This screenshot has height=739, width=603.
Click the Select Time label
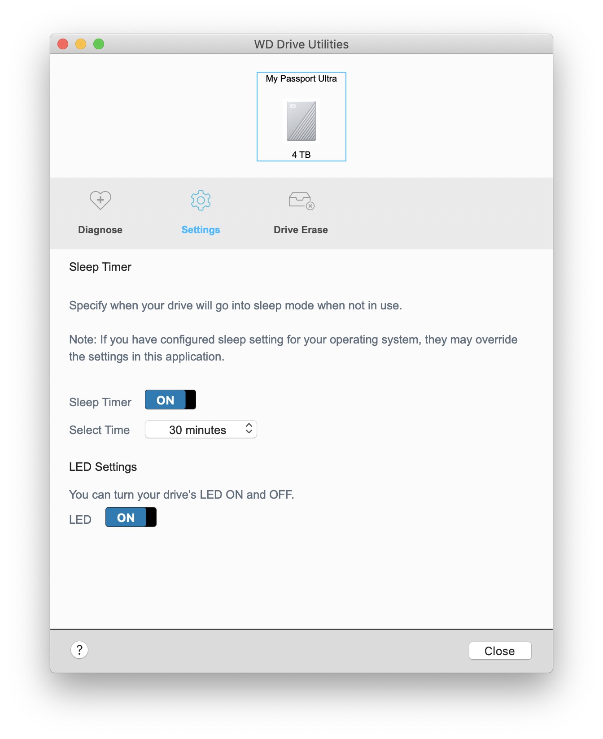coord(99,430)
